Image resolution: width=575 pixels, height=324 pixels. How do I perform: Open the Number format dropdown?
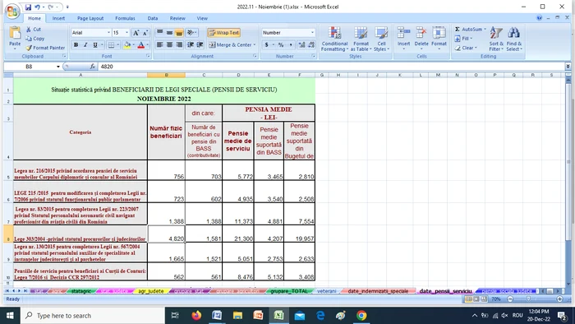[312, 33]
